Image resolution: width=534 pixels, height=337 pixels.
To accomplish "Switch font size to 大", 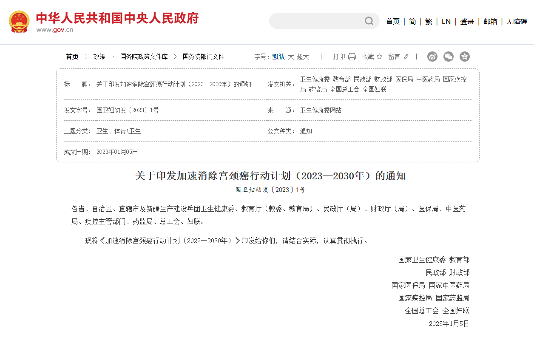I will pyautogui.click(x=291, y=57).
